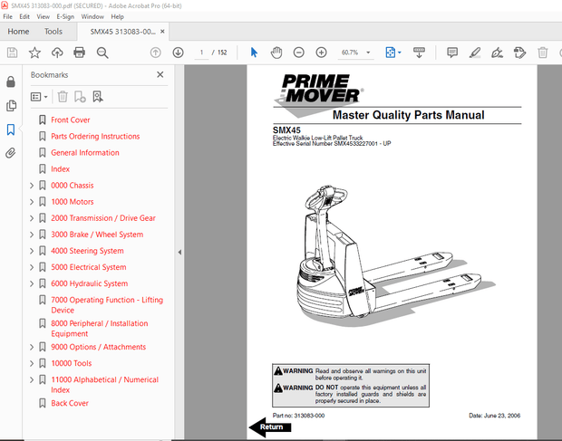Screen dimensions: 562x441
Task: Click the zoom out minus icon
Action: click(298, 53)
